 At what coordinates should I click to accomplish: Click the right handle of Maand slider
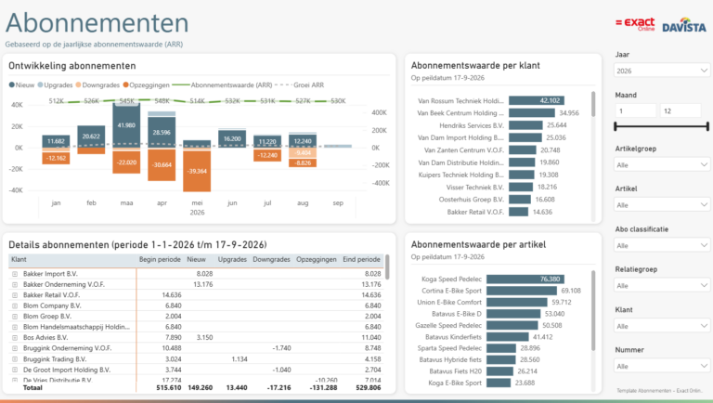tap(707, 126)
